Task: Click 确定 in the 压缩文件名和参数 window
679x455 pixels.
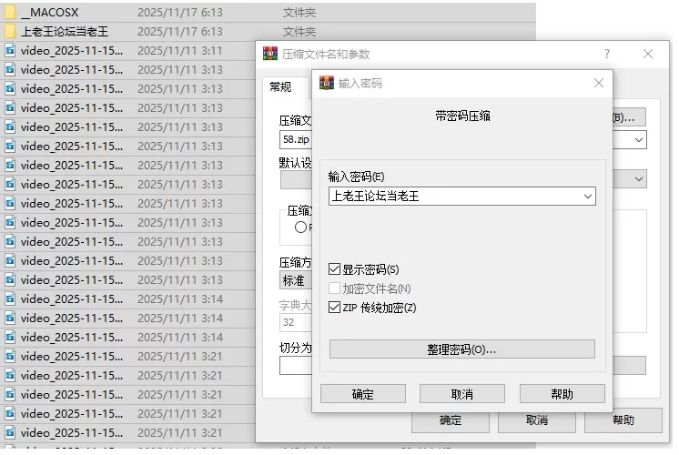Action: 451,420
